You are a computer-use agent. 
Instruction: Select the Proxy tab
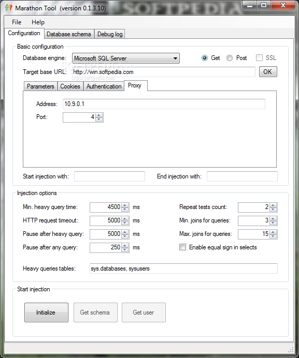[x=135, y=85]
